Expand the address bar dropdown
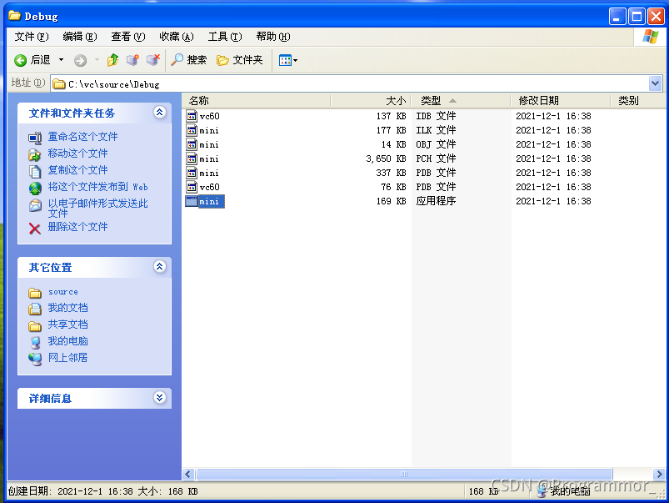669x503 pixels. (656, 83)
